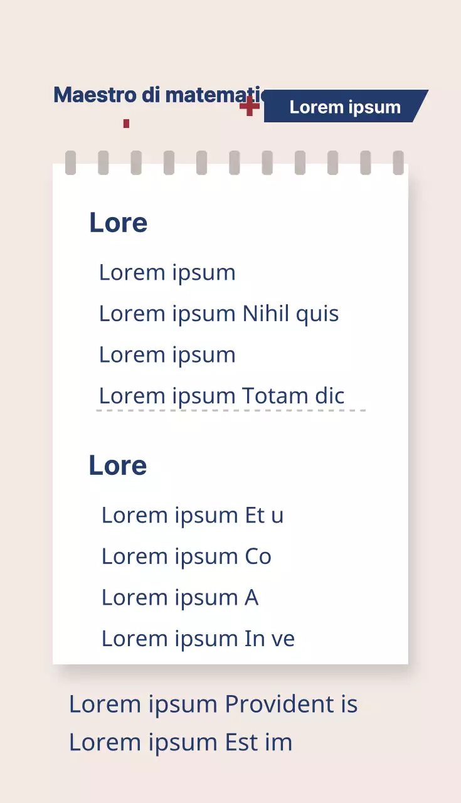The height and width of the screenshot is (803, 461).
Task: Click the small red square under the title
Action: click(126, 124)
